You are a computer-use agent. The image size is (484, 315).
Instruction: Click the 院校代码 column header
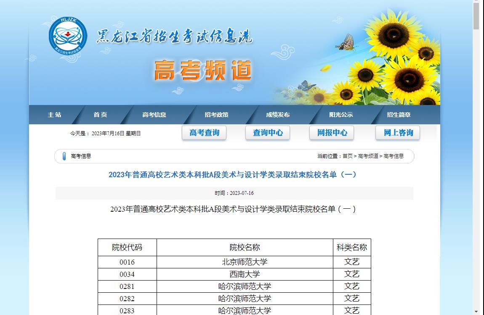pyautogui.click(x=127, y=247)
